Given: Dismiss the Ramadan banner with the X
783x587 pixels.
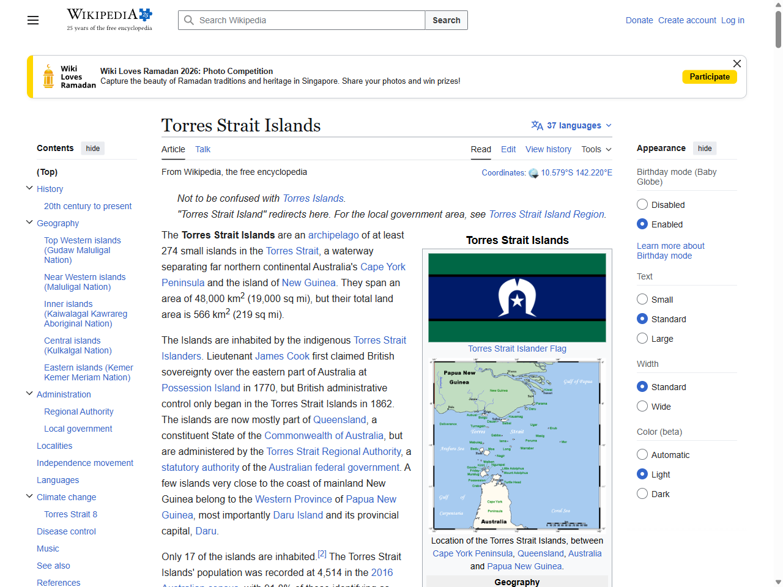Looking at the screenshot, I should 737,64.
